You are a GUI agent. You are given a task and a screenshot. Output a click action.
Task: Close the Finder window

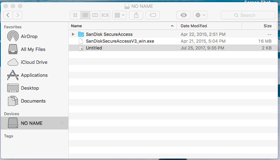coord(6,6)
